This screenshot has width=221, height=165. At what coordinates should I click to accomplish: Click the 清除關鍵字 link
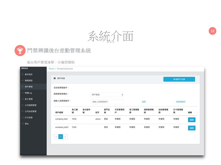click(181, 102)
